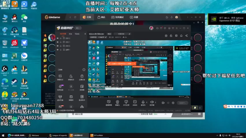Hide the 全屏 1 source layer
246x138 pixels.
58,50
